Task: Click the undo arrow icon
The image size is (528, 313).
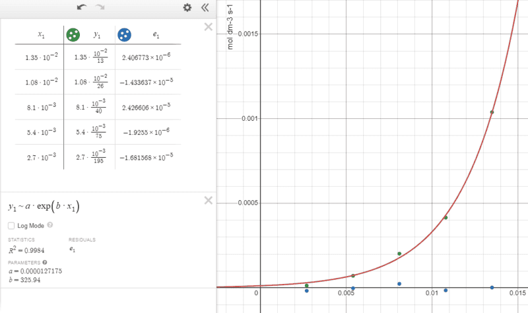Action: pos(81,7)
